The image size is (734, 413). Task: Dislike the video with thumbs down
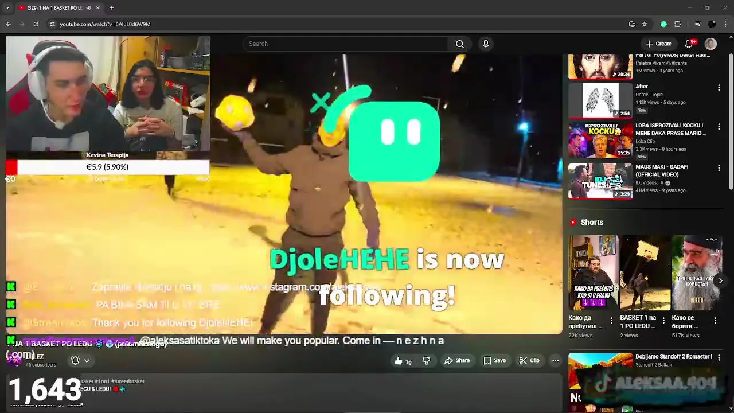(426, 361)
